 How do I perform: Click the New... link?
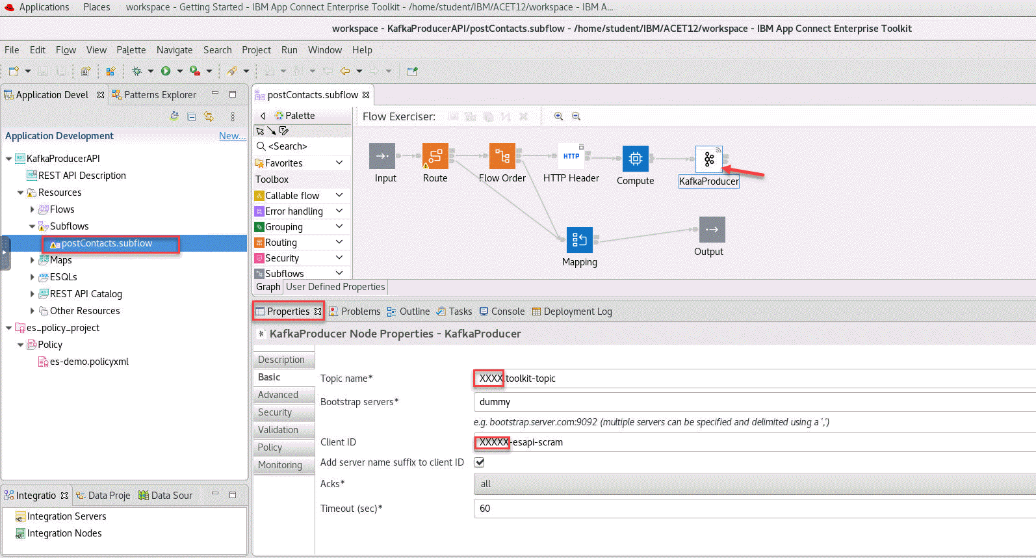(x=232, y=136)
